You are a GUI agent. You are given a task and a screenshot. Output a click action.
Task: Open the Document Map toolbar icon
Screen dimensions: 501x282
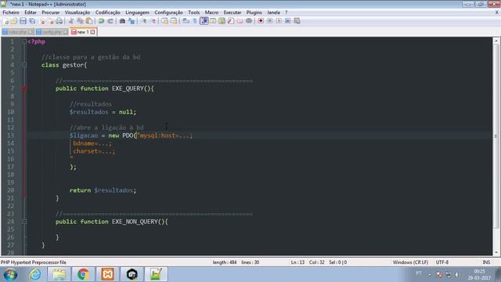pyautogui.click(x=222, y=21)
